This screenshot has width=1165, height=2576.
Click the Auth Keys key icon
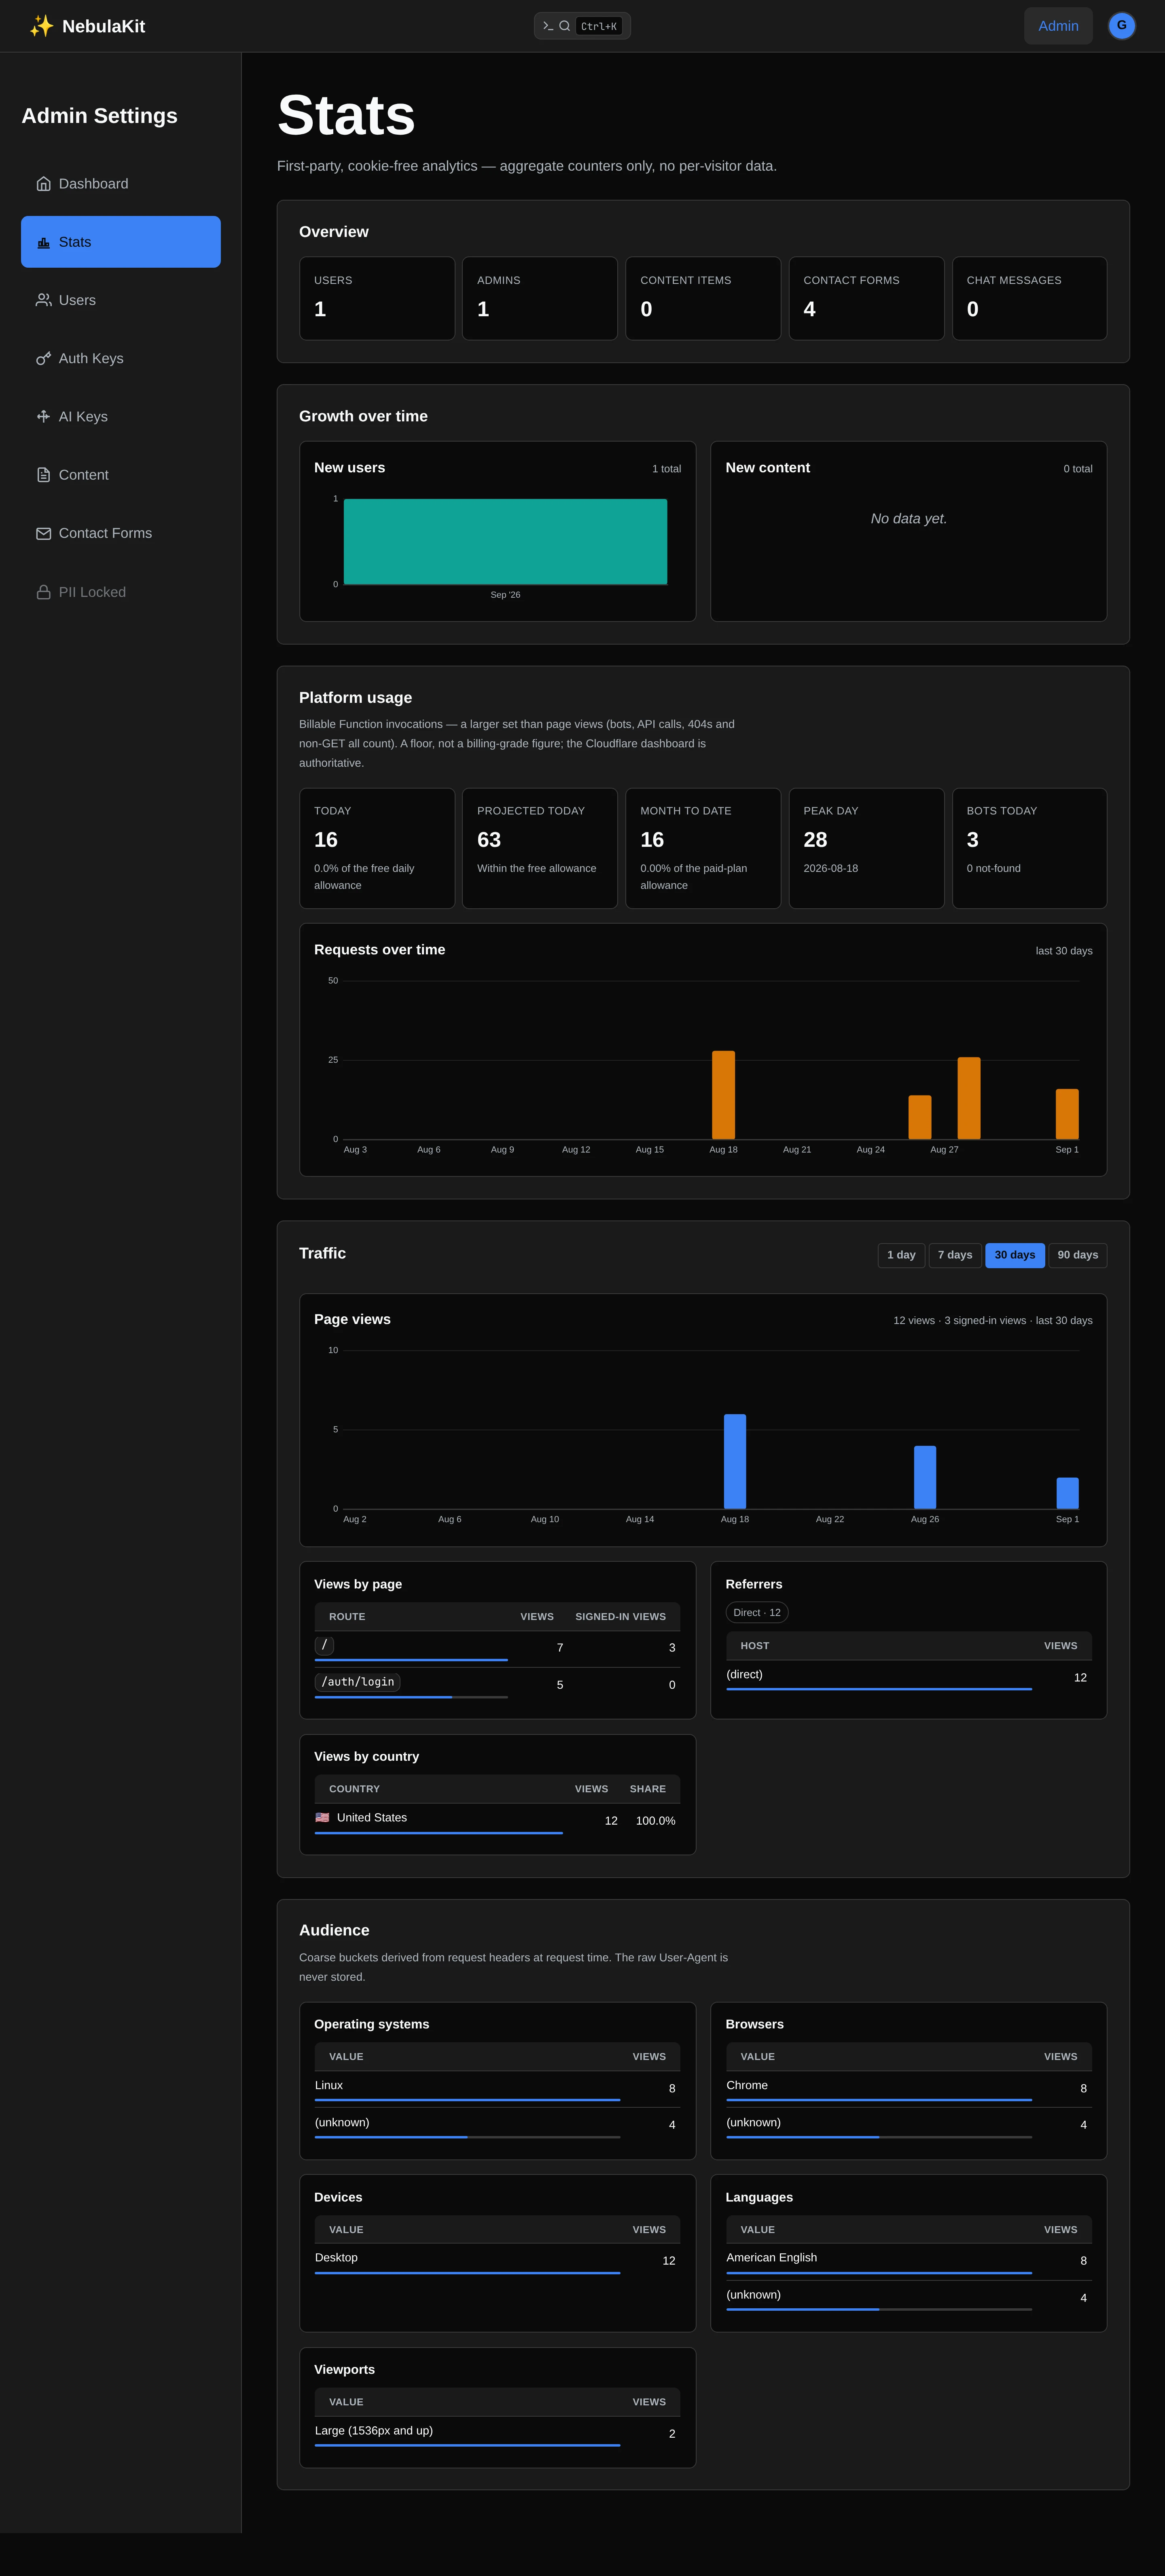pyautogui.click(x=43, y=358)
